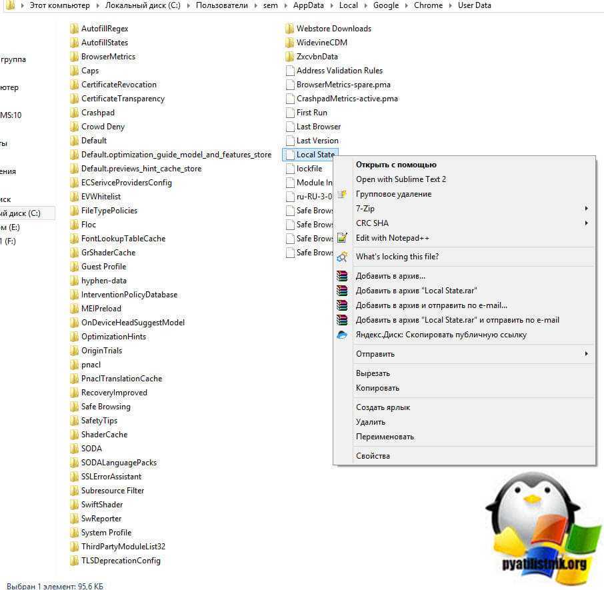Choose "Open with Sublime Text 2"
The image size is (604, 590).
401,179
